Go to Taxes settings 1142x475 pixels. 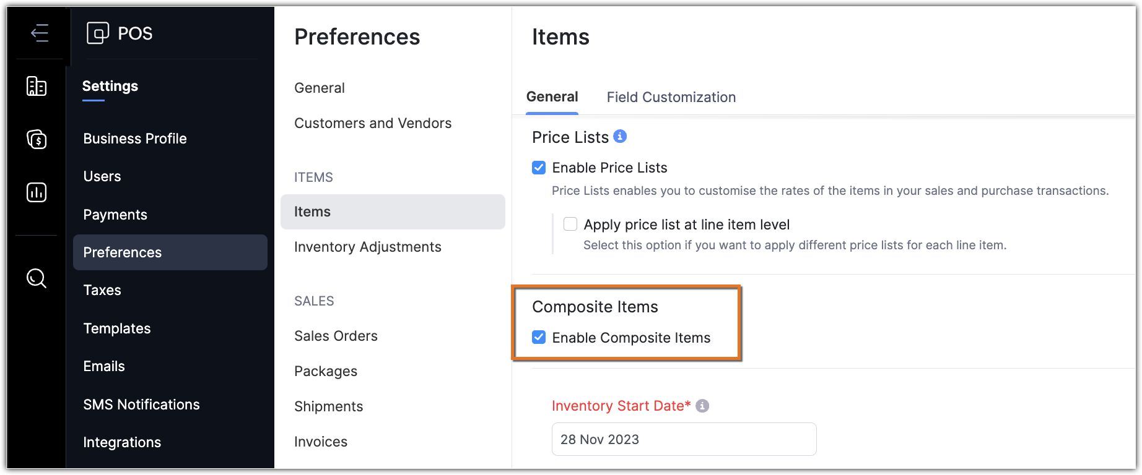(x=102, y=290)
